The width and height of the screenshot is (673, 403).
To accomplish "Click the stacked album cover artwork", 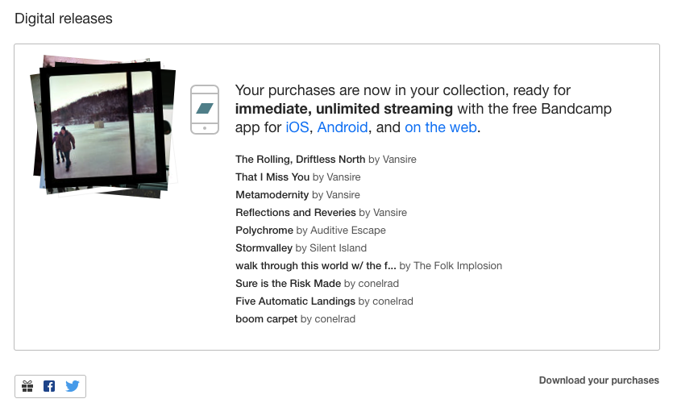I will [102, 125].
